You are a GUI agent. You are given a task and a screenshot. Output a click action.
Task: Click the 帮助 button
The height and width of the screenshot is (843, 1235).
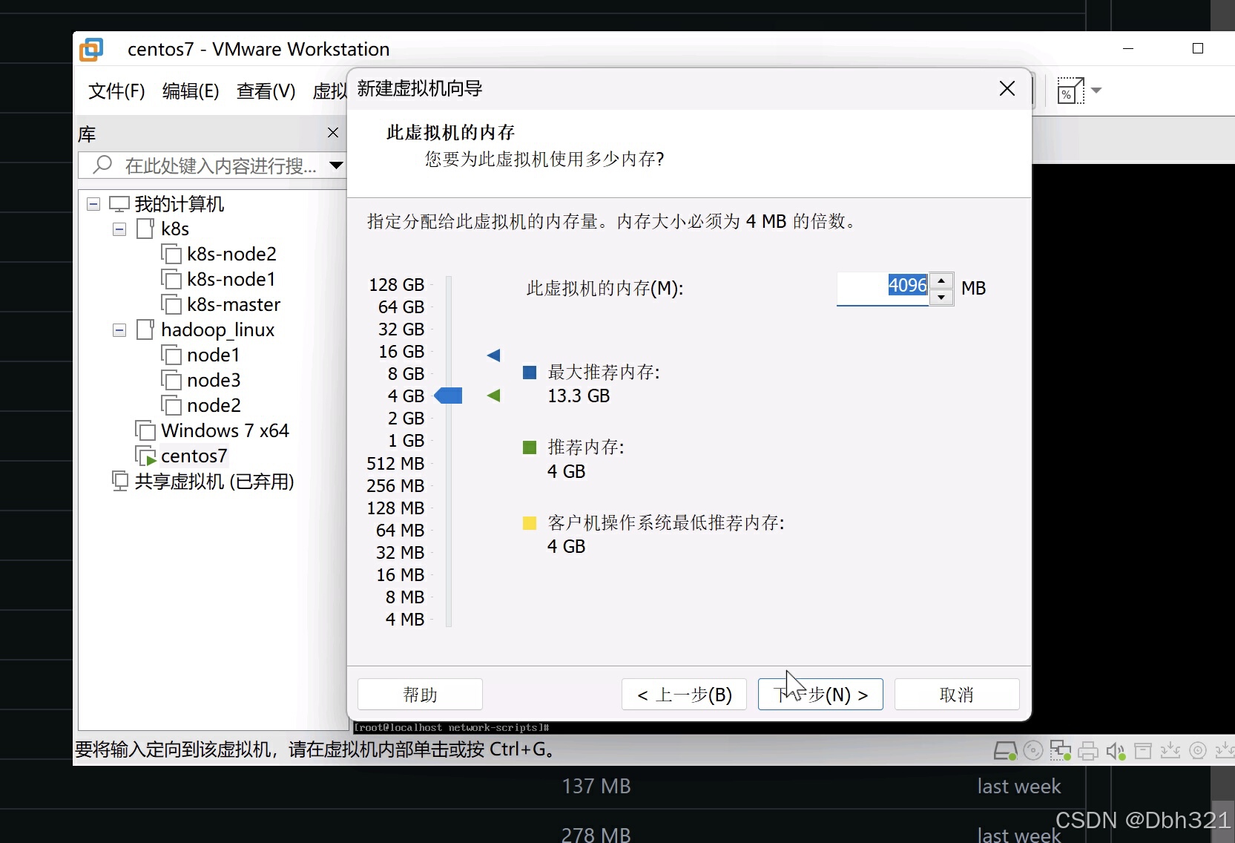pos(420,695)
